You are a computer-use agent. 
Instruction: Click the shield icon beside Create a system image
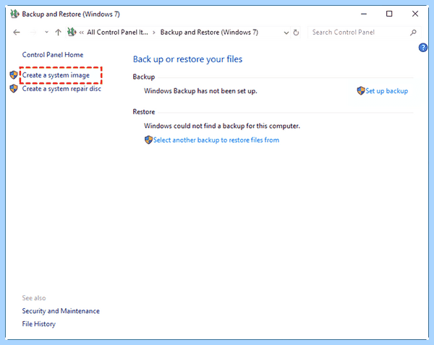13,75
